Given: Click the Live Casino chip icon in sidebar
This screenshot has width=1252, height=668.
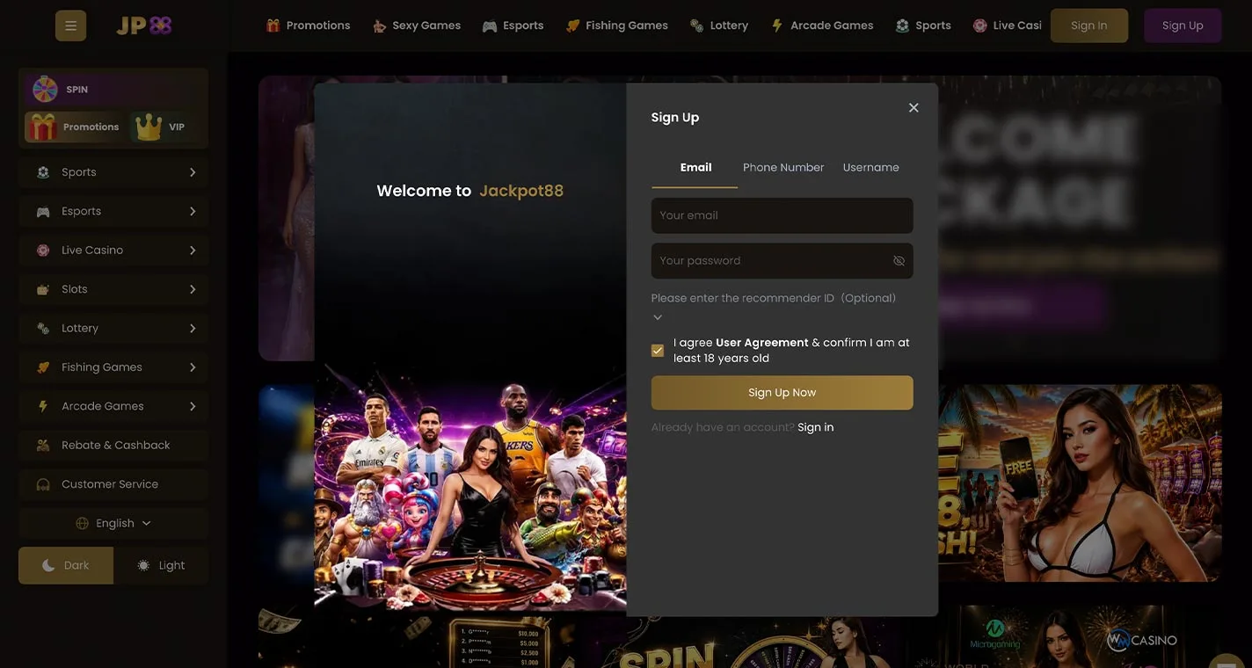Looking at the screenshot, I should coord(43,250).
